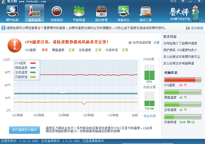The image size is (205, 144).
Task: Open the 怎么给笔记本清理风扇灰尘 article
Action: (182, 57)
